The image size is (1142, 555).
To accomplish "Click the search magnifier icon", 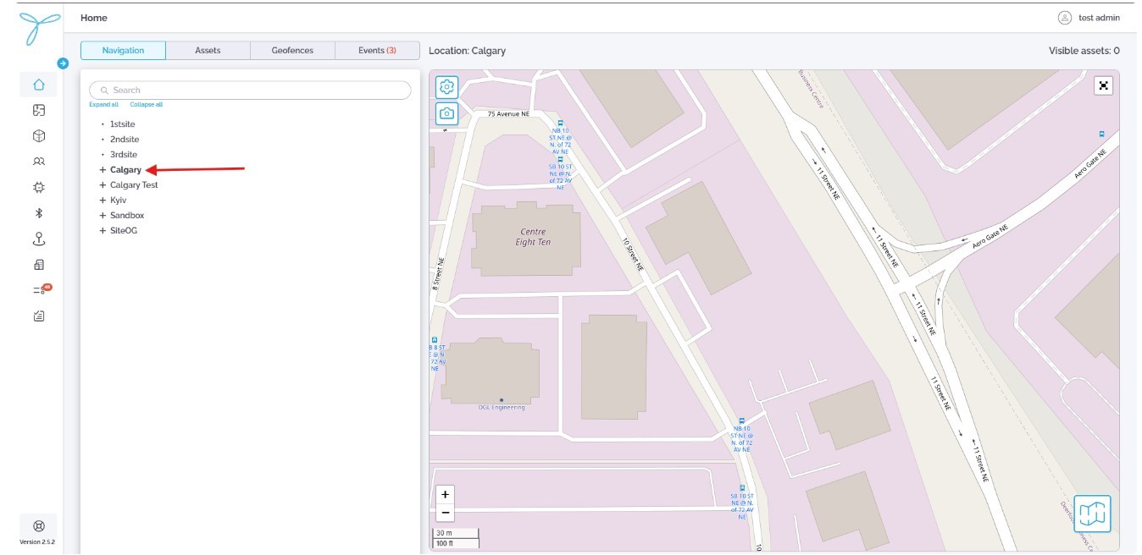I will tap(104, 91).
